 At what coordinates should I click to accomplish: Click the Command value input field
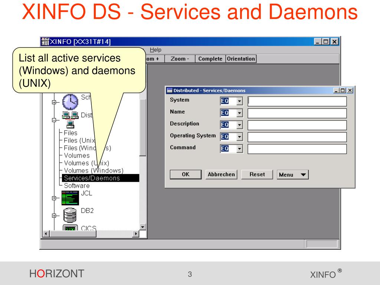coord(297,148)
